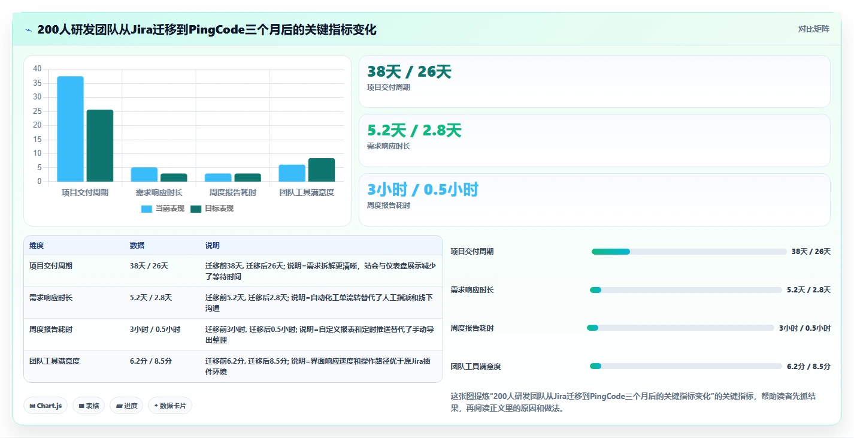The width and height of the screenshot is (854, 438).
Task: Click table cell value 38天 / 26天
Action: (x=149, y=265)
